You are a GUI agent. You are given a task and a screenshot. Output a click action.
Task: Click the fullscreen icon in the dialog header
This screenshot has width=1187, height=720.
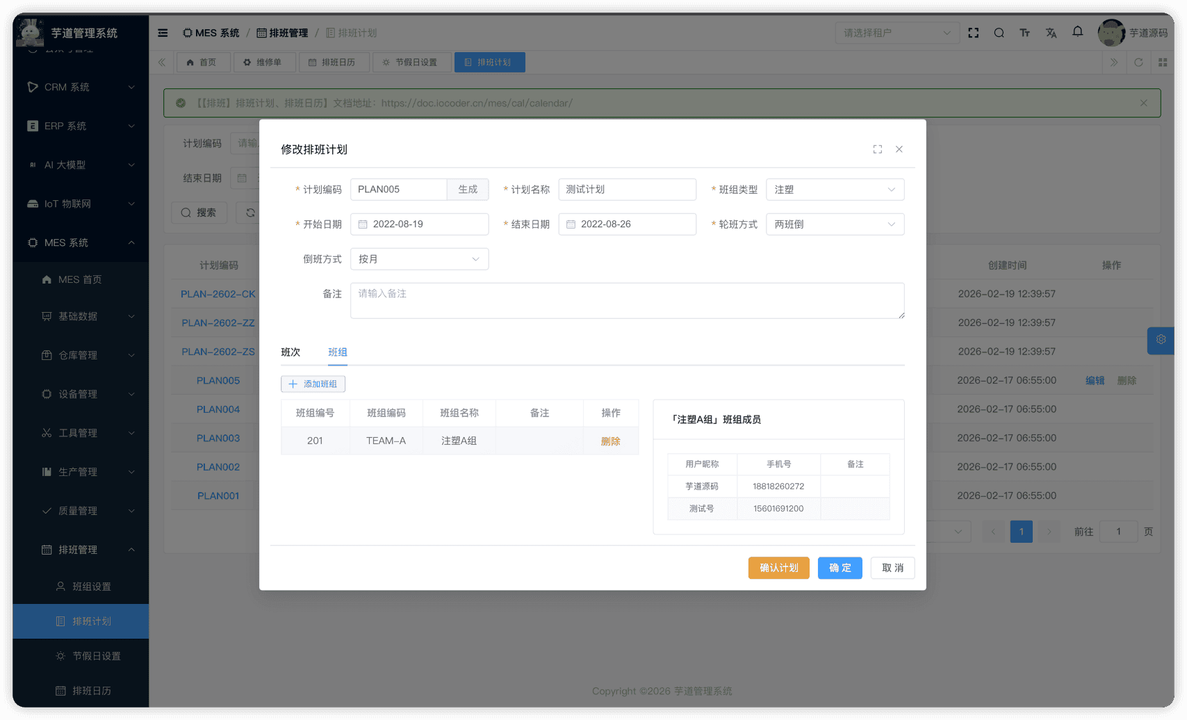[x=878, y=149]
